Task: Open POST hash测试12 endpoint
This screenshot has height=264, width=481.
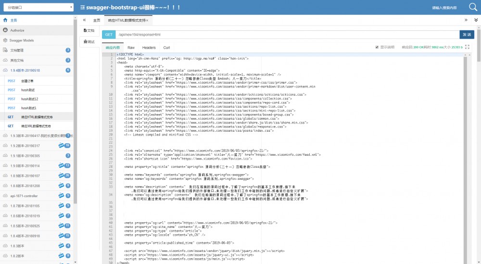Action: click(x=38, y=99)
